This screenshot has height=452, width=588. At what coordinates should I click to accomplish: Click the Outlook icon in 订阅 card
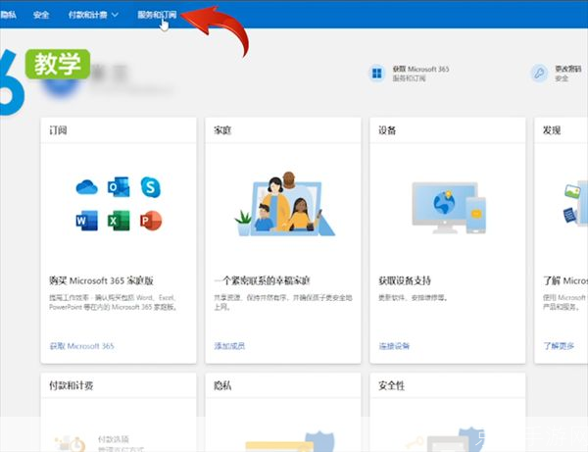[119, 186]
